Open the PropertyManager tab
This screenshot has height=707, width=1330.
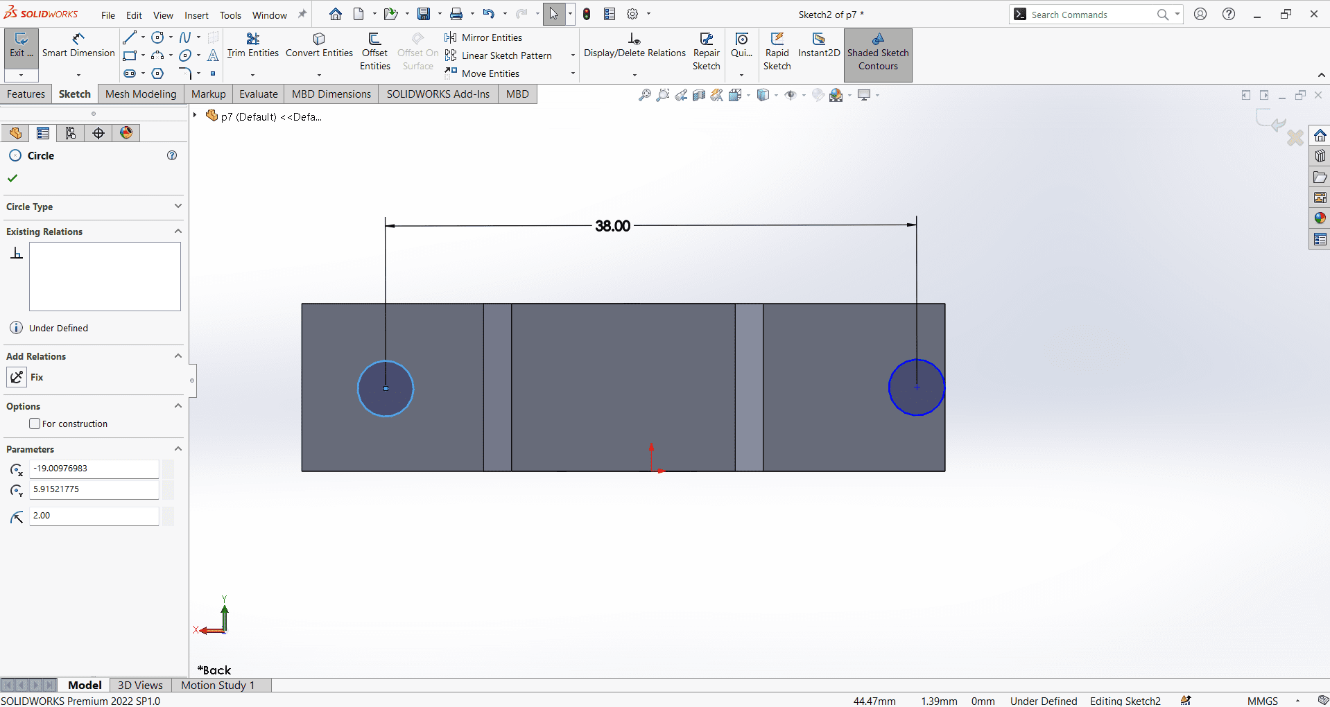click(43, 133)
